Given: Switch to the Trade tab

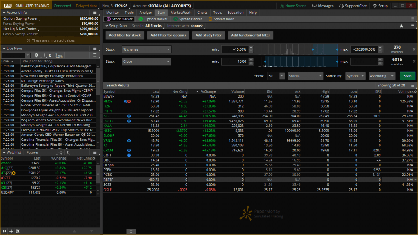Looking at the screenshot, I should pyautogui.click(x=129, y=13).
